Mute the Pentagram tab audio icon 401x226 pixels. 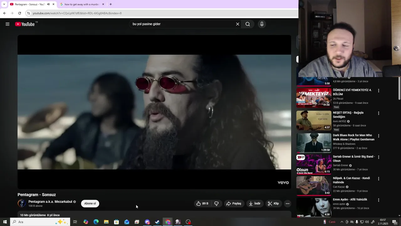(x=48, y=4)
